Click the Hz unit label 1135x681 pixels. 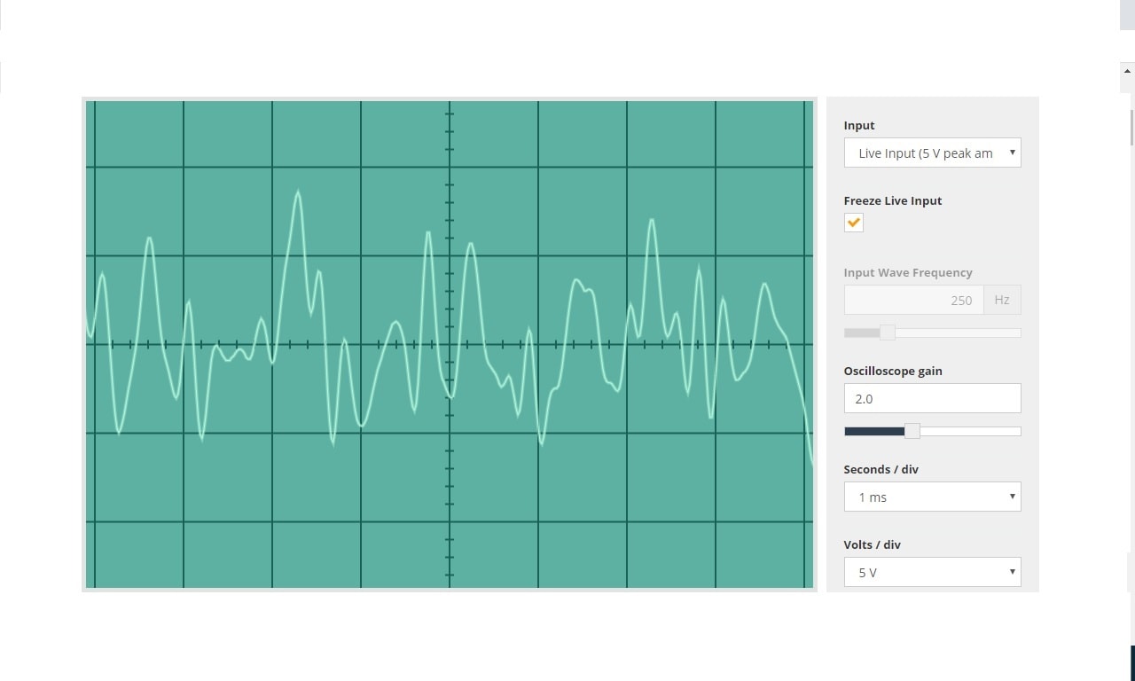click(x=1002, y=300)
